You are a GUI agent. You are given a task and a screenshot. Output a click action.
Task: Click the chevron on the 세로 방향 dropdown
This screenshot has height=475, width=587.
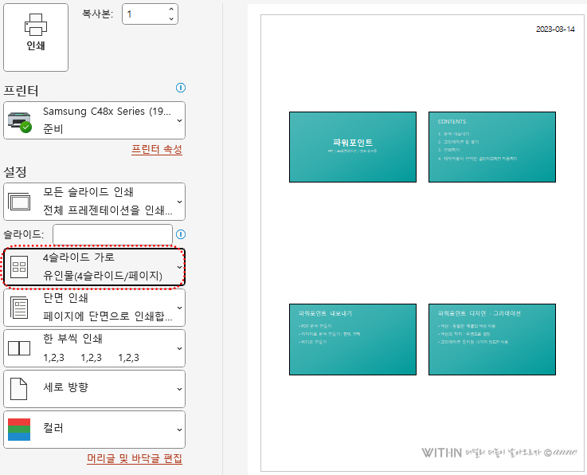pyautogui.click(x=180, y=389)
